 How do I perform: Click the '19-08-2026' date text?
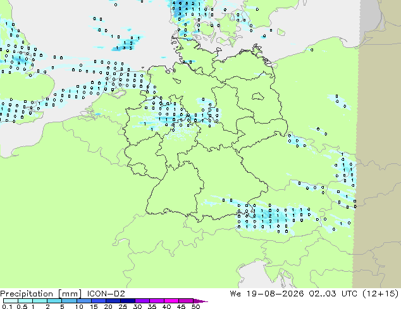[x=275, y=294]
